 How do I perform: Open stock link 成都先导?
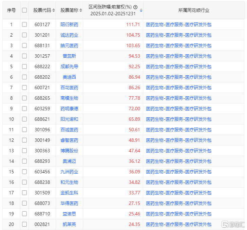pyautogui.click(x=69, y=66)
